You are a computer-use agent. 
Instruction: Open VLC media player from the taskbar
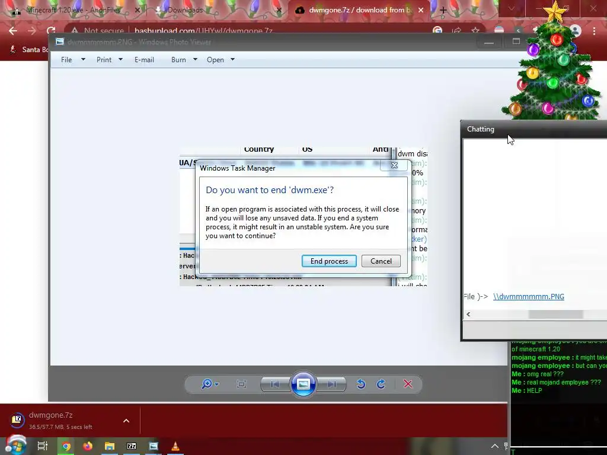tap(175, 446)
